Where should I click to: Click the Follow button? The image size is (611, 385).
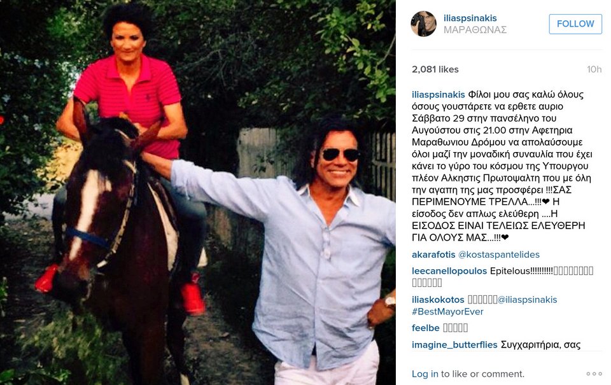click(575, 24)
